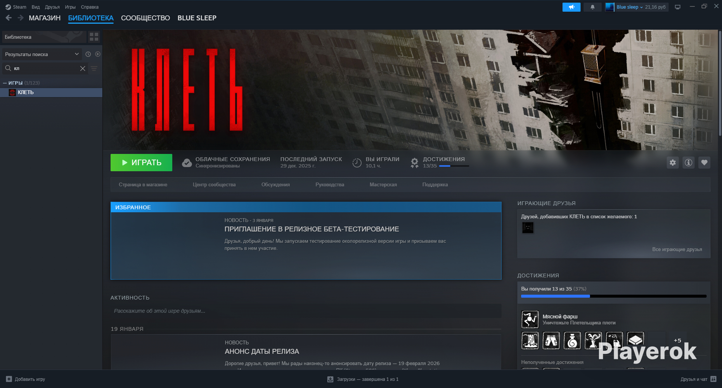Click the vertical scrollbar of the game page

click(720, 83)
